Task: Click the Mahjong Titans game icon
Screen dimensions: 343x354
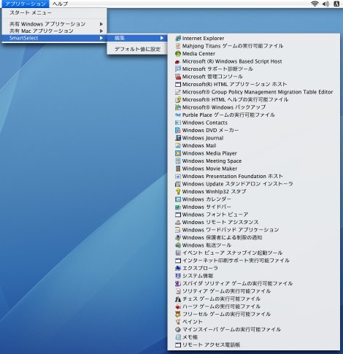Action: (x=178, y=46)
